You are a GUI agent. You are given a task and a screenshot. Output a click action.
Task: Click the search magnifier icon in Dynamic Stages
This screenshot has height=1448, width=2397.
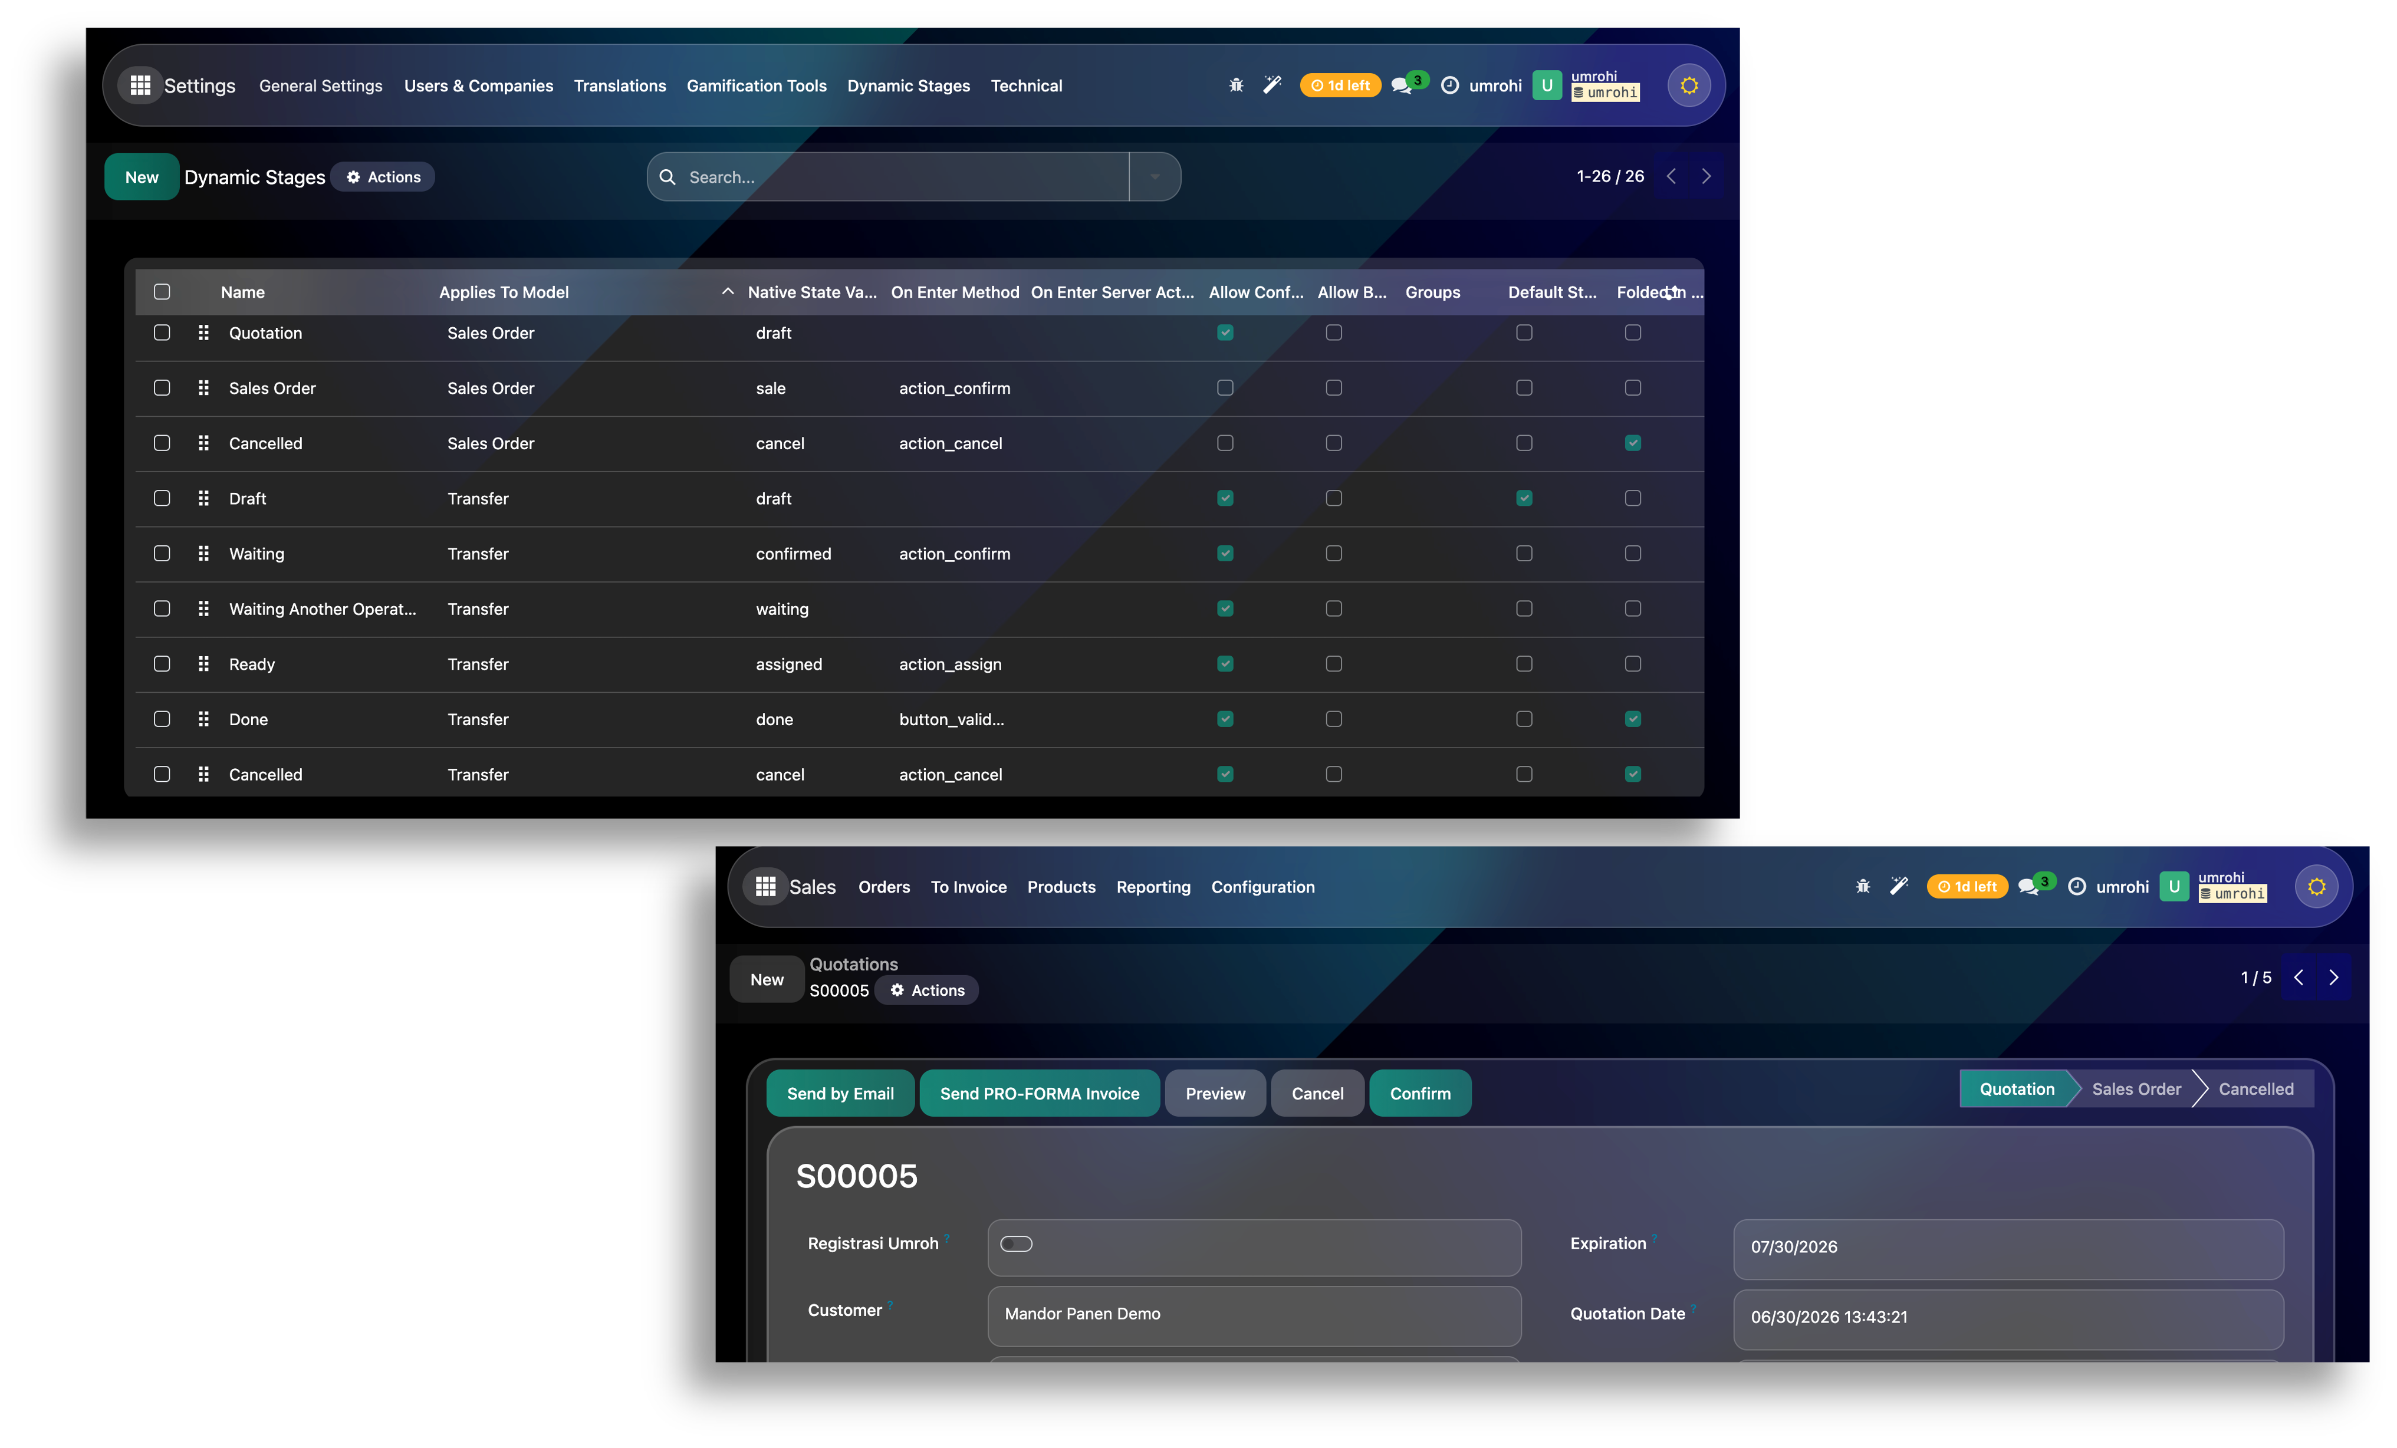pyautogui.click(x=668, y=177)
